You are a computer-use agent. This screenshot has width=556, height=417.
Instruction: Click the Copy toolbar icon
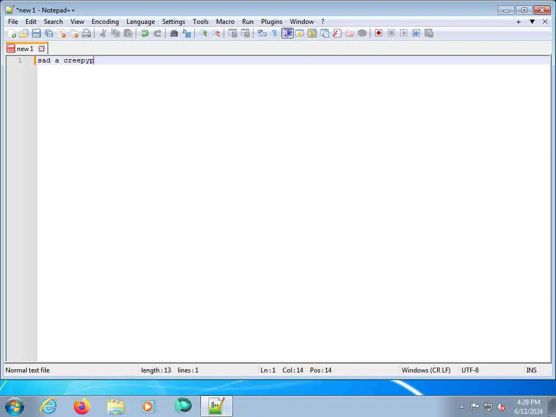pyautogui.click(x=116, y=33)
